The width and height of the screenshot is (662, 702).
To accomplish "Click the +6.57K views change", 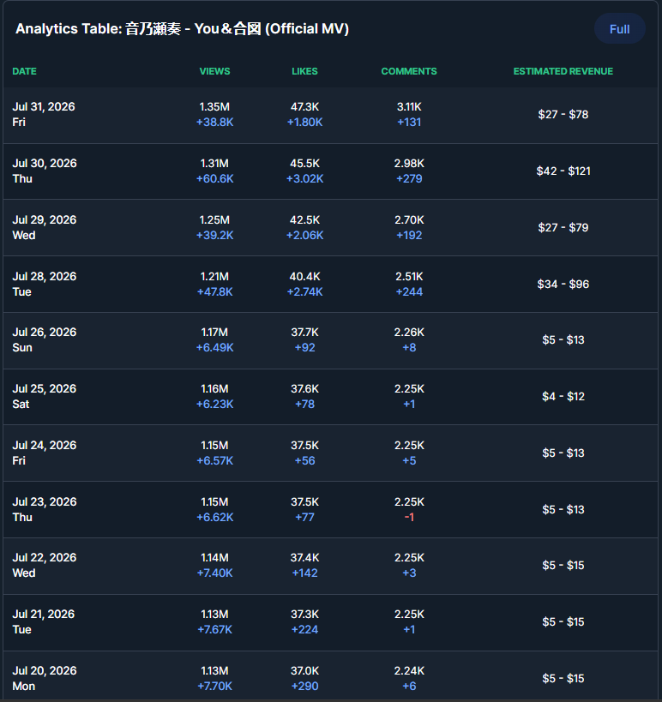I will [x=214, y=460].
